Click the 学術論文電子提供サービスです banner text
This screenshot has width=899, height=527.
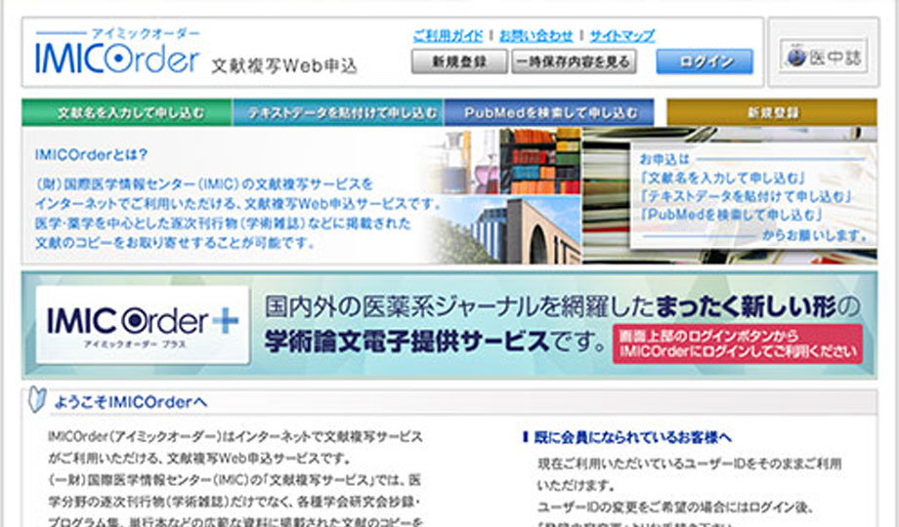coord(435,342)
